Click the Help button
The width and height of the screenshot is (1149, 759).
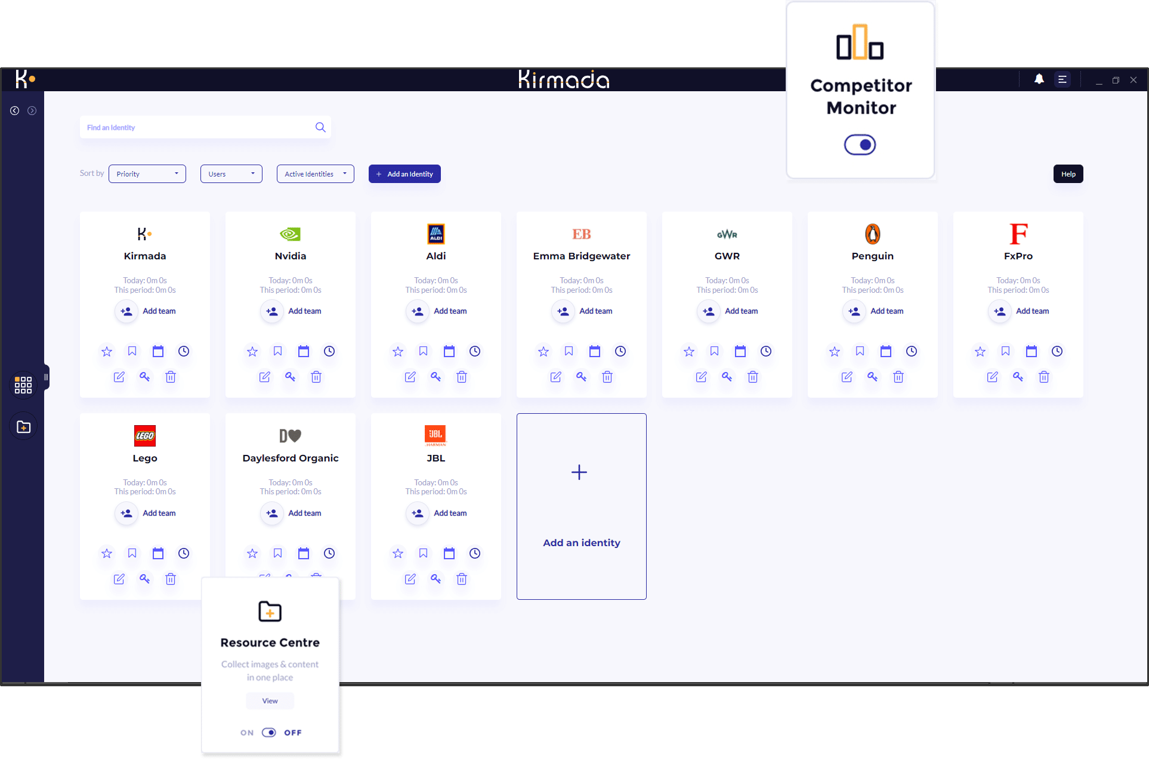(x=1068, y=174)
